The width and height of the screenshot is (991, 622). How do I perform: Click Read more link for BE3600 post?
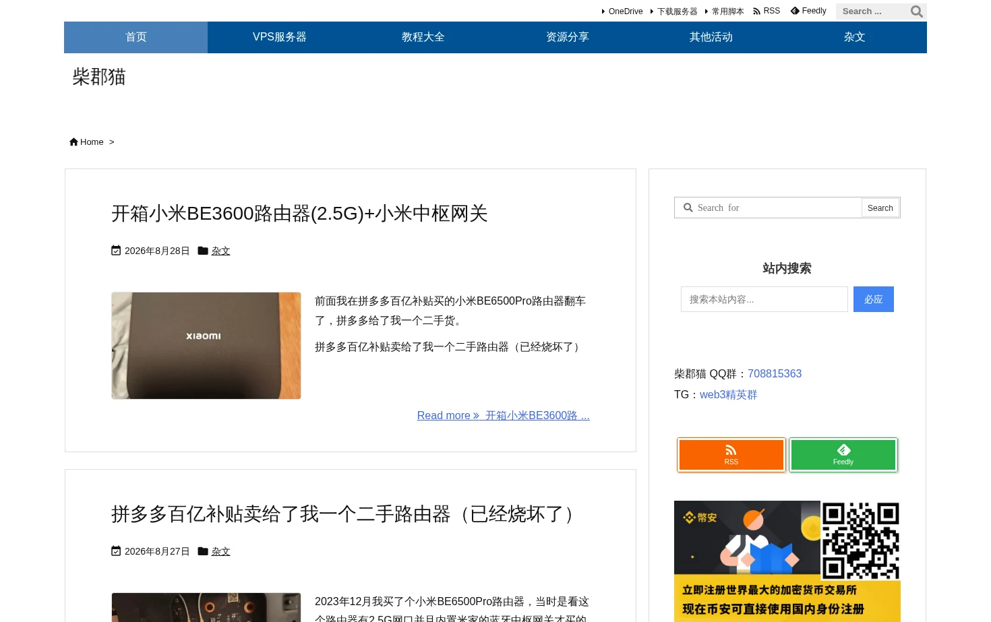(x=504, y=416)
